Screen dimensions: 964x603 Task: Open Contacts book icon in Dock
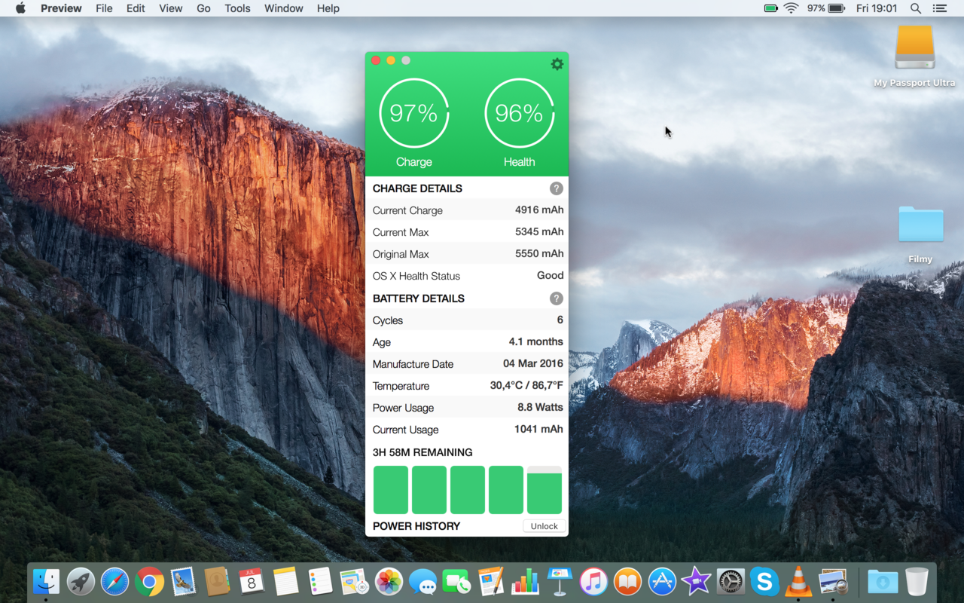[217, 581]
